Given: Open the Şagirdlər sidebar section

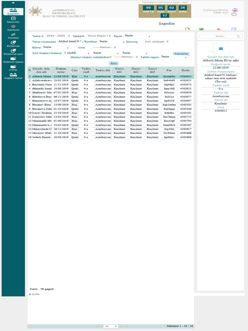Looking at the screenshot, I should pyautogui.click(x=13, y=12).
